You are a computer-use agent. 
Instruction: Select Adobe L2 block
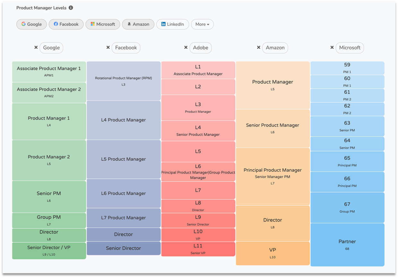[198, 87]
